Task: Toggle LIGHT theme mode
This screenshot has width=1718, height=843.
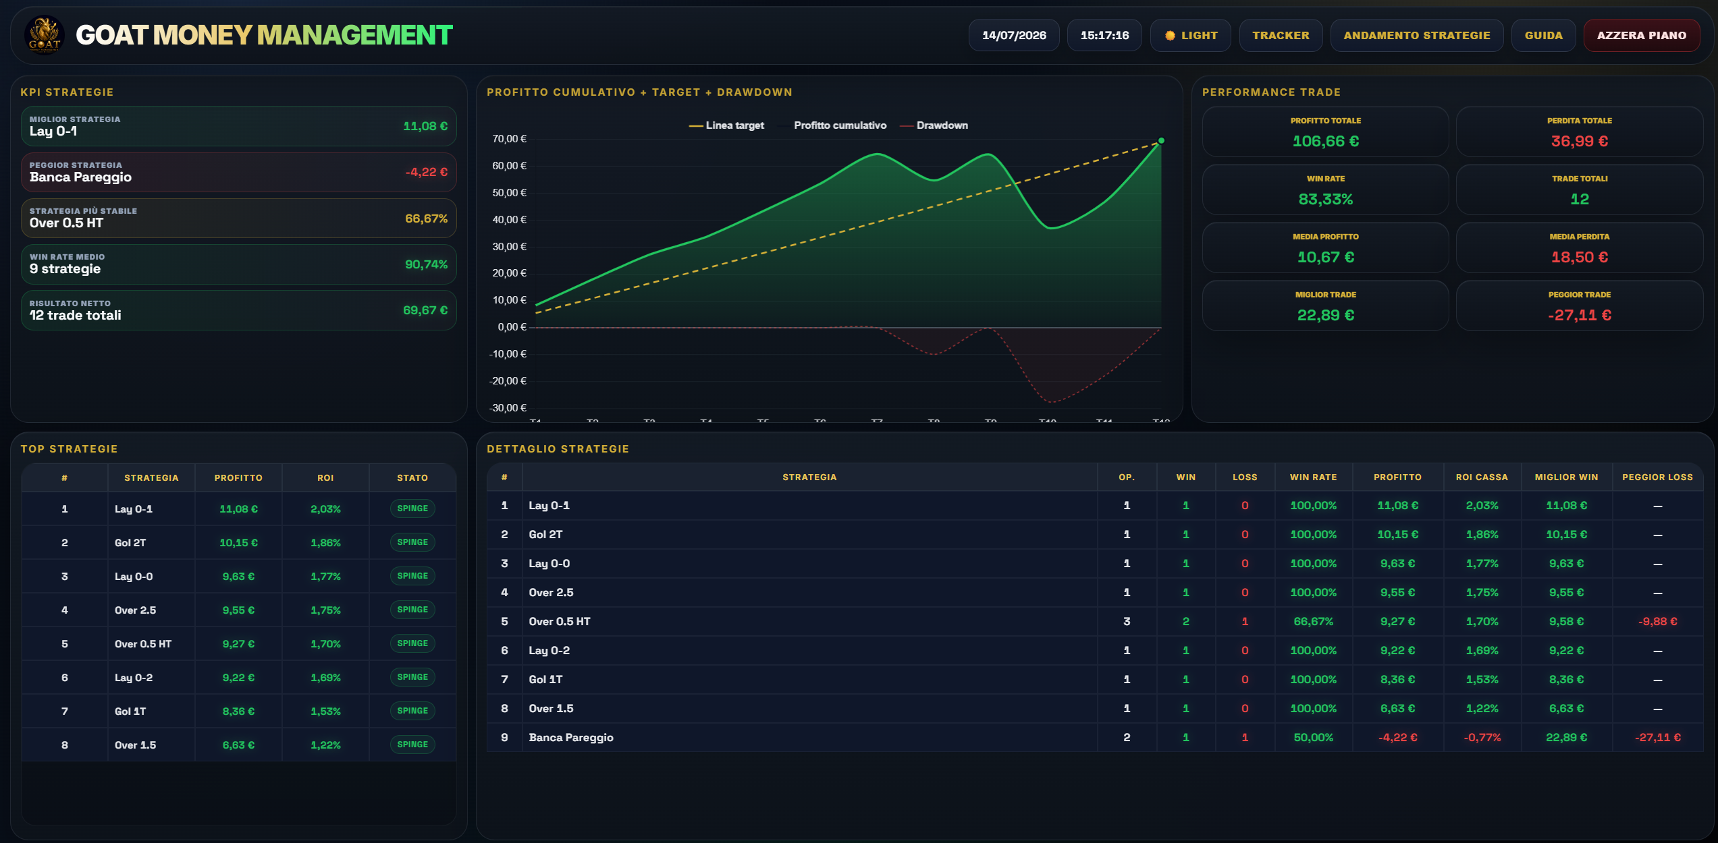Action: pyautogui.click(x=1190, y=35)
